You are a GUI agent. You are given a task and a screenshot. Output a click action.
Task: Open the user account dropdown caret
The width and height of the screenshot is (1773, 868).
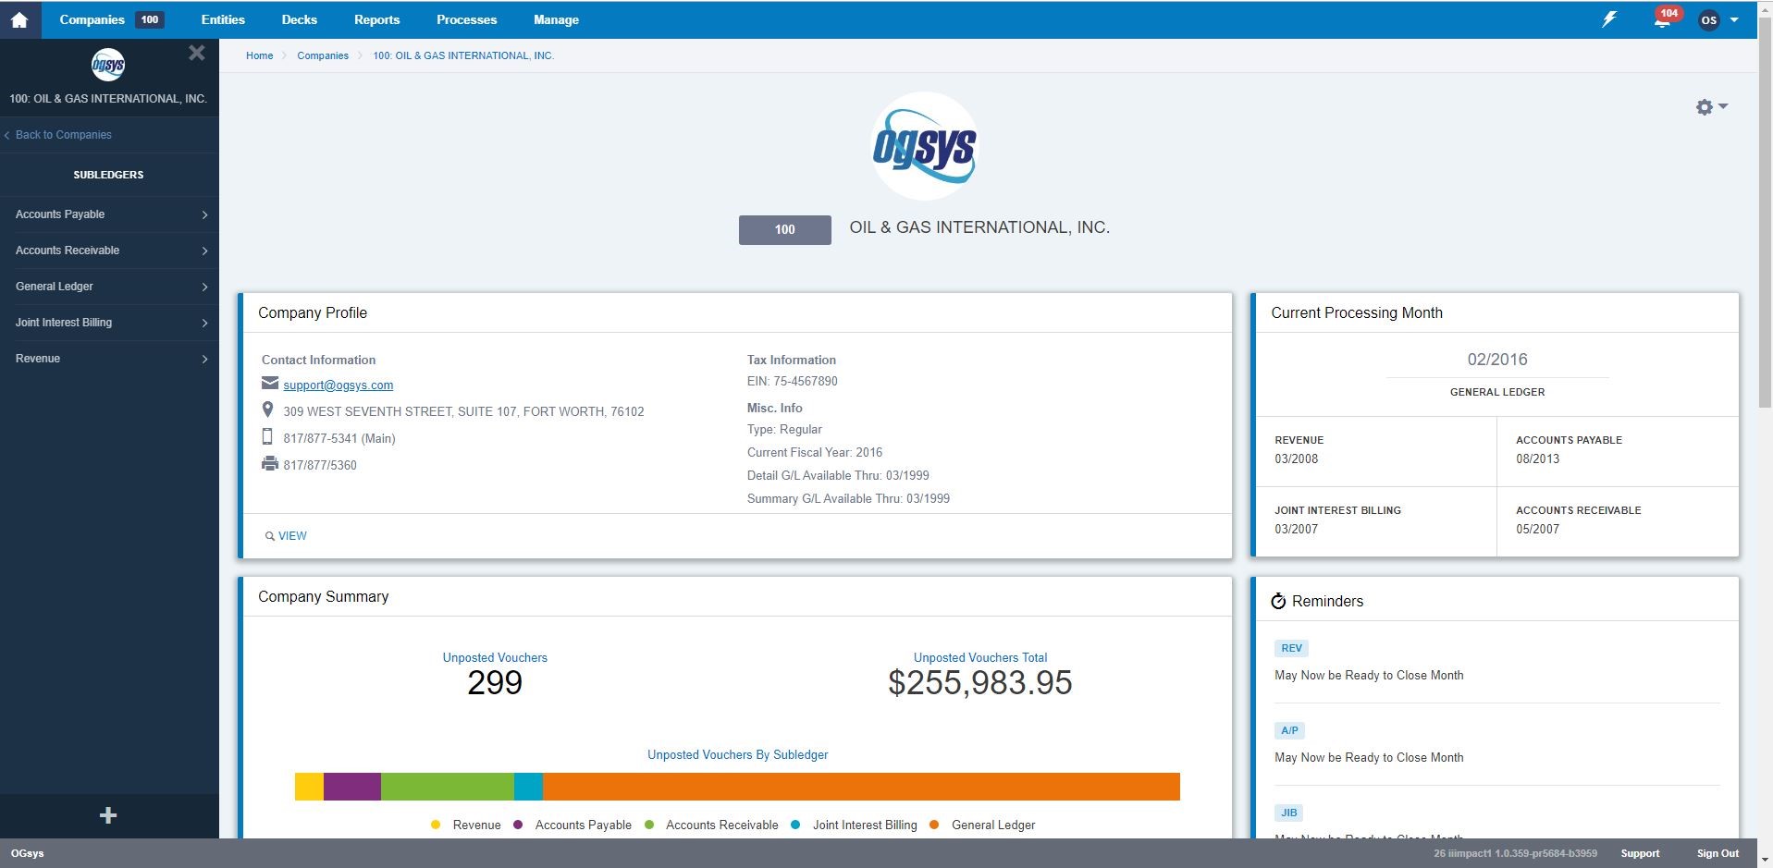click(1734, 19)
